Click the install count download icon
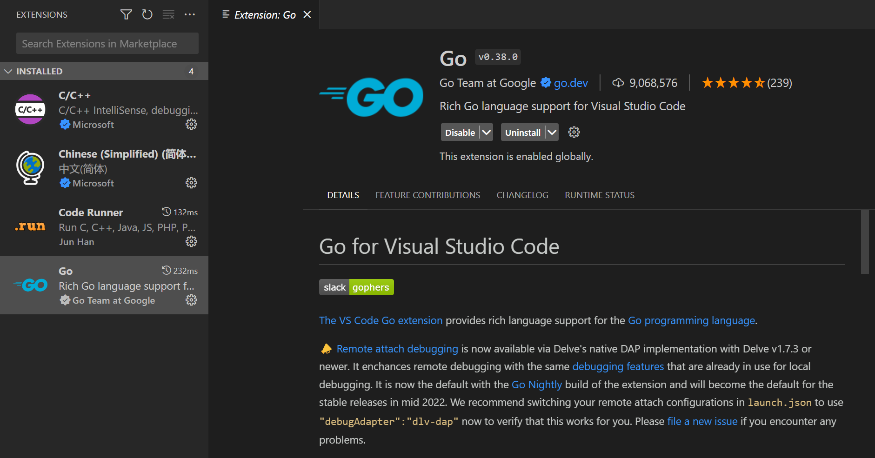This screenshot has width=875, height=458. pos(618,83)
